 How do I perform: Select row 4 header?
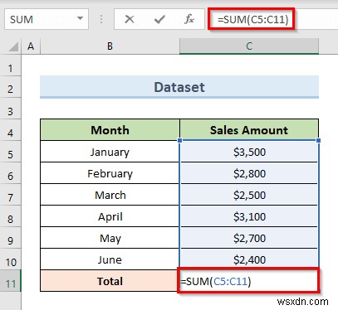coord(10,130)
